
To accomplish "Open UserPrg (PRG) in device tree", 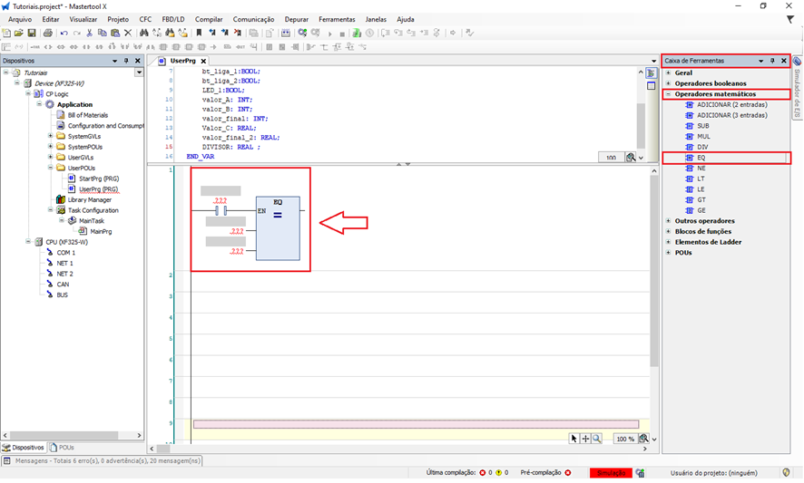I will click(98, 189).
